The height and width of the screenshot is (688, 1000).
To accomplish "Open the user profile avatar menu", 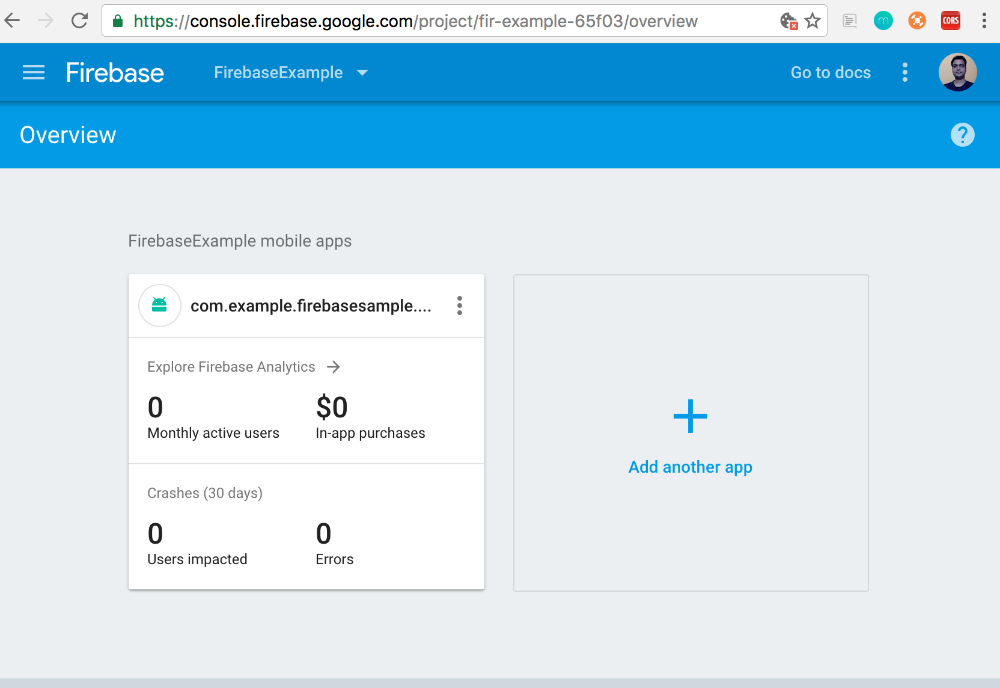I will coord(957,72).
